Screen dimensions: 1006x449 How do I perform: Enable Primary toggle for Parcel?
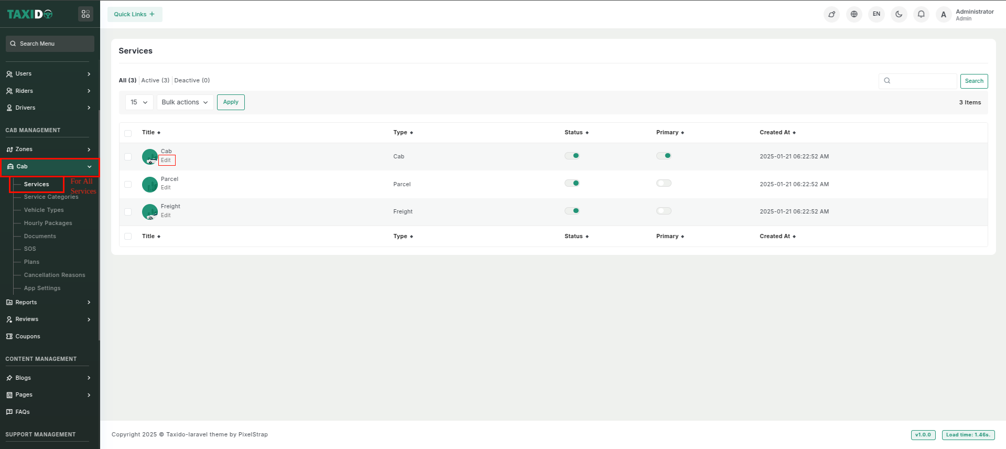tap(664, 183)
